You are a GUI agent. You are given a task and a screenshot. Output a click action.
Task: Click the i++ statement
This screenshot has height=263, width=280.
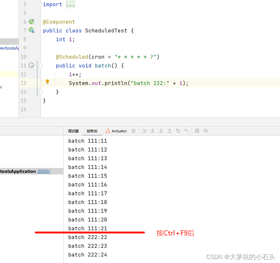pyautogui.click(x=75, y=74)
